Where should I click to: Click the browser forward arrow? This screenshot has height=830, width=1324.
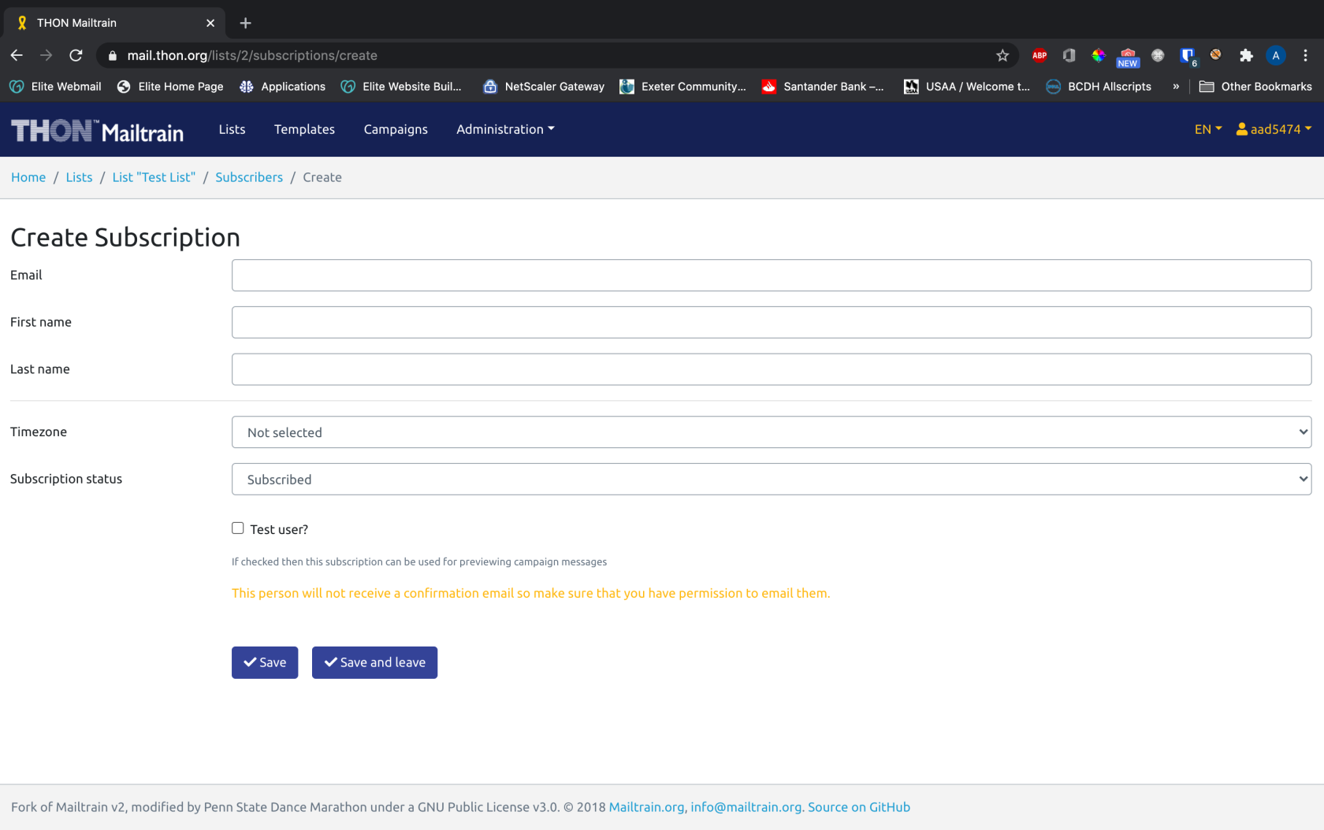pyautogui.click(x=46, y=55)
